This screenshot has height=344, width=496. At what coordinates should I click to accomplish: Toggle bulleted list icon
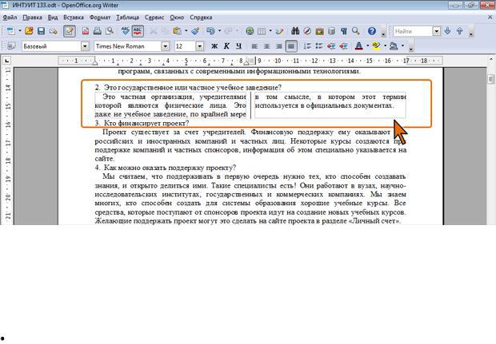(x=319, y=46)
